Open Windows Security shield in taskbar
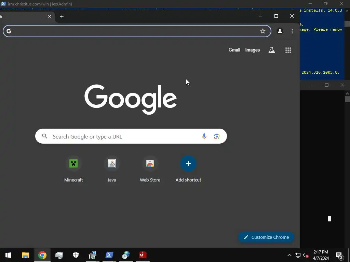Screen dimensions: 350x262 (x=76, y=255)
